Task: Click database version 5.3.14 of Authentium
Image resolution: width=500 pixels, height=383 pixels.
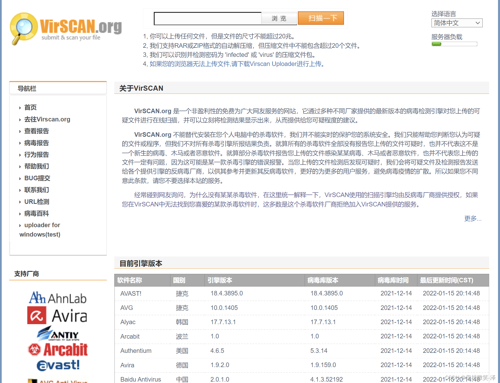Action: (x=319, y=351)
